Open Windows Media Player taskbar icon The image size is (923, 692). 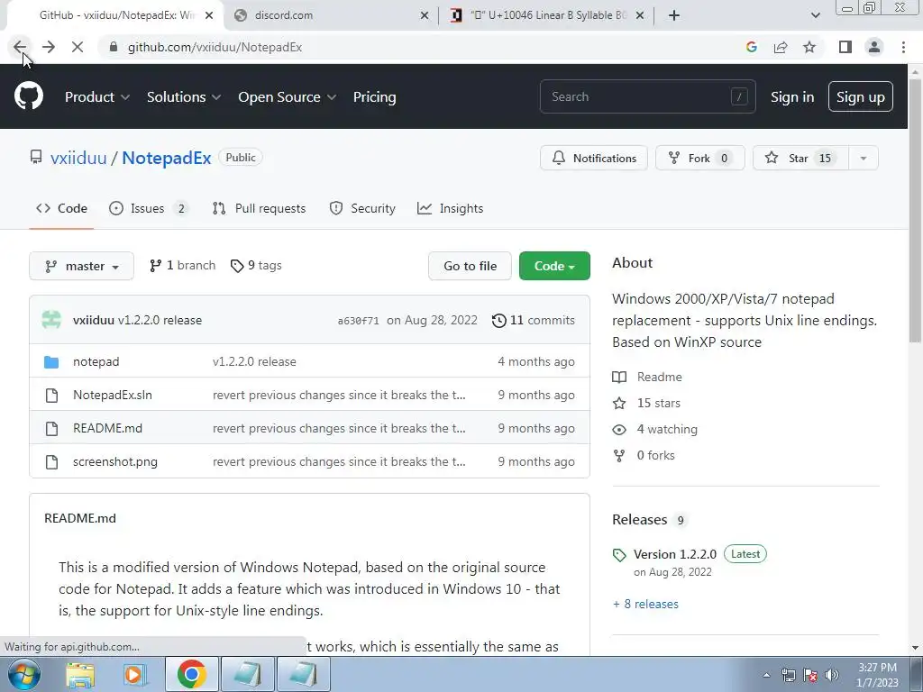(134, 674)
